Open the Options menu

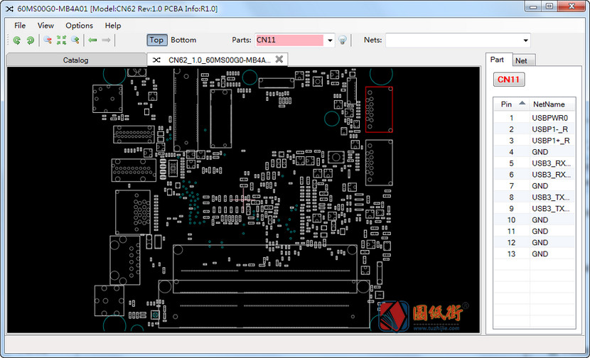click(79, 26)
